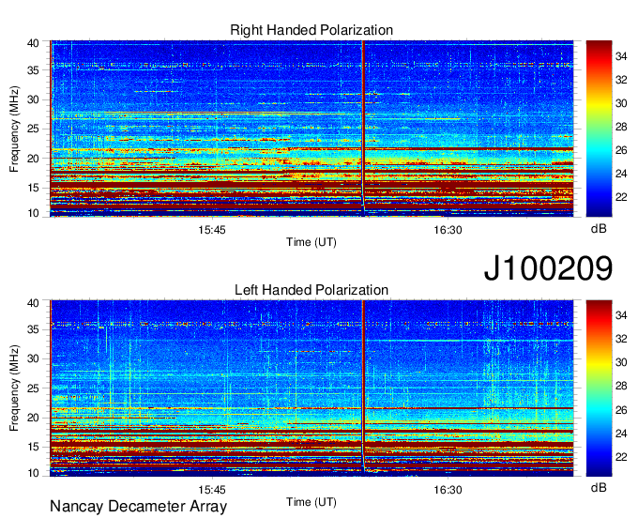
Task: Click the dB unit label under Right Handed colorbar
Action: [x=599, y=229]
